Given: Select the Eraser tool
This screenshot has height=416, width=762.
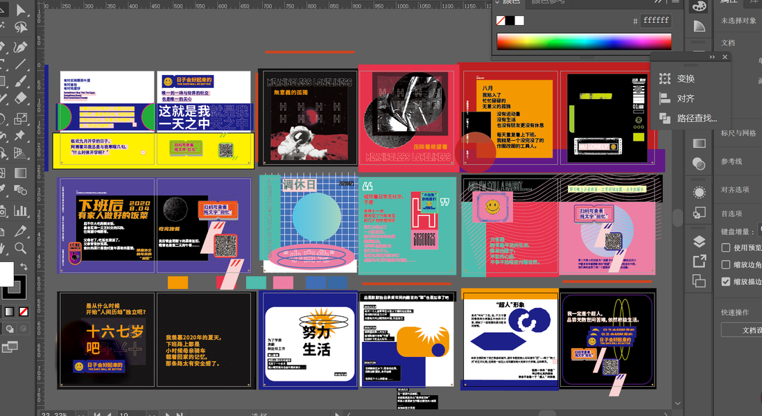Looking at the screenshot, I should coord(21,98).
